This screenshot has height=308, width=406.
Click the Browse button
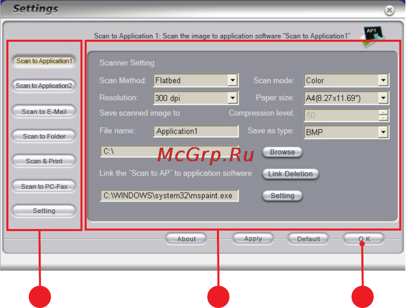[x=282, y=152]
